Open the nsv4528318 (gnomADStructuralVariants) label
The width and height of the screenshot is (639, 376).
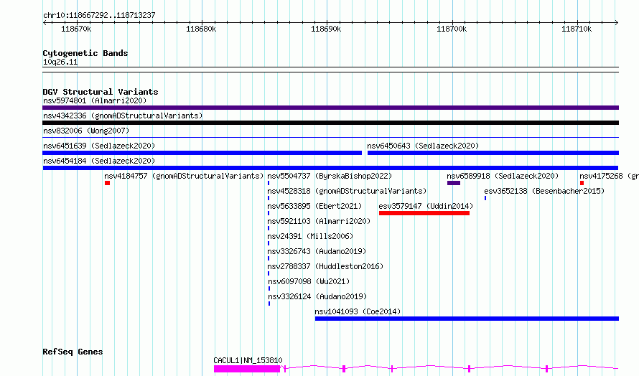347,191
